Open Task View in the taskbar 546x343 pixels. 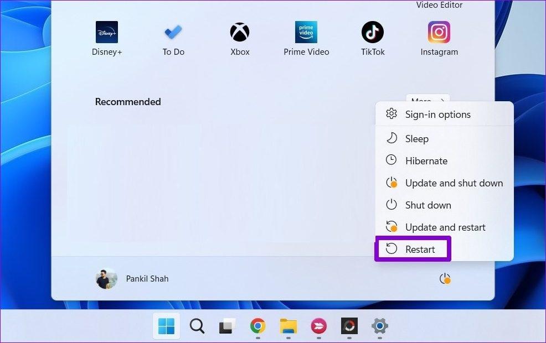click(x=227, y=326)
